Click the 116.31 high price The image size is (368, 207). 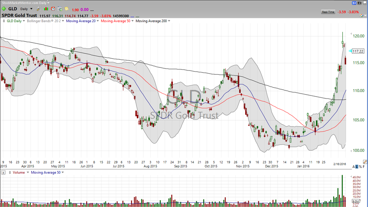[x=58, y=16]
